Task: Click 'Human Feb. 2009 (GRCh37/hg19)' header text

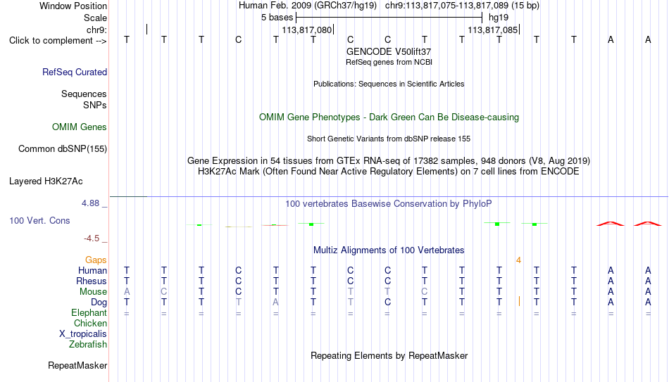Action: (x=308, y=6)
